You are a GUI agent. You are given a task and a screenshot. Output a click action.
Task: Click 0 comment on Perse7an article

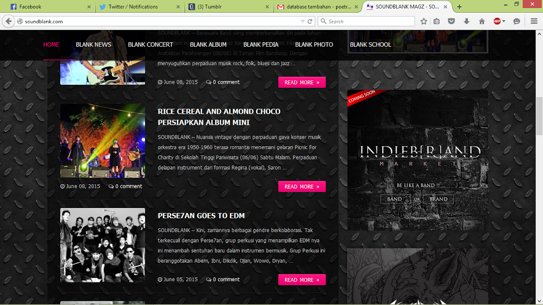(223, 280)
